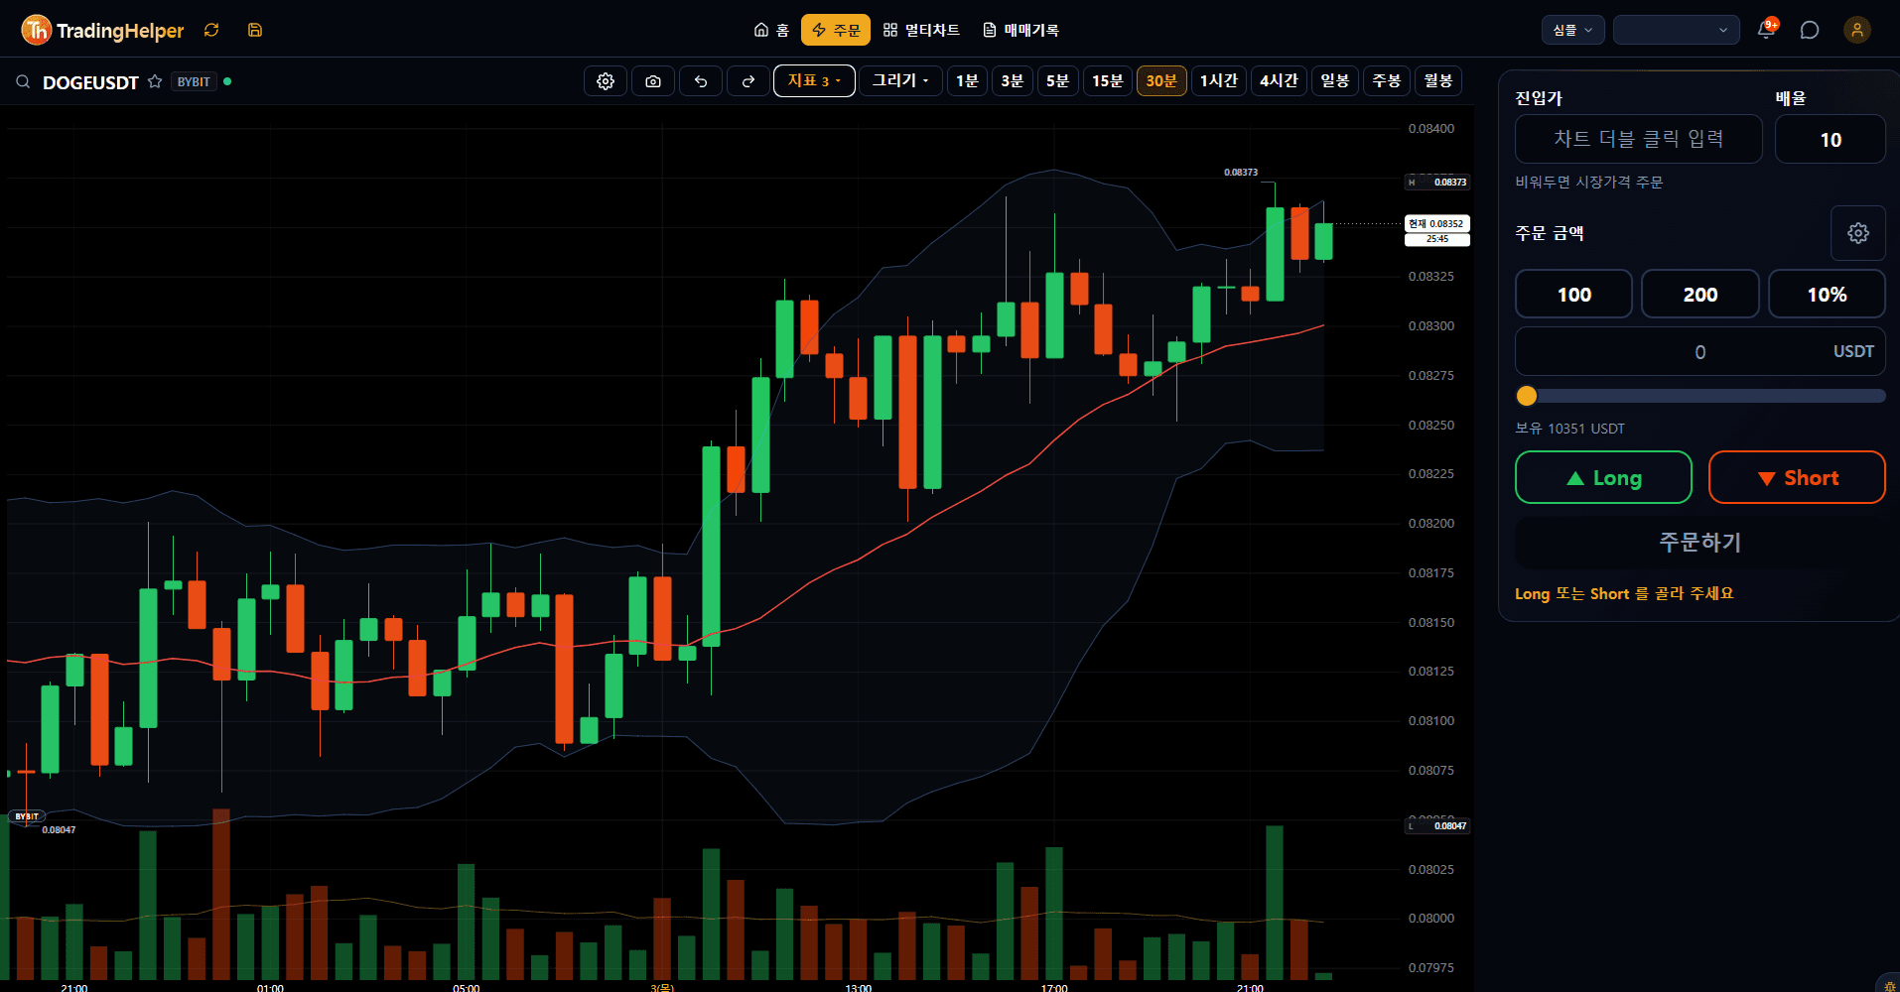Redo the chart action

tap(748, 81)
